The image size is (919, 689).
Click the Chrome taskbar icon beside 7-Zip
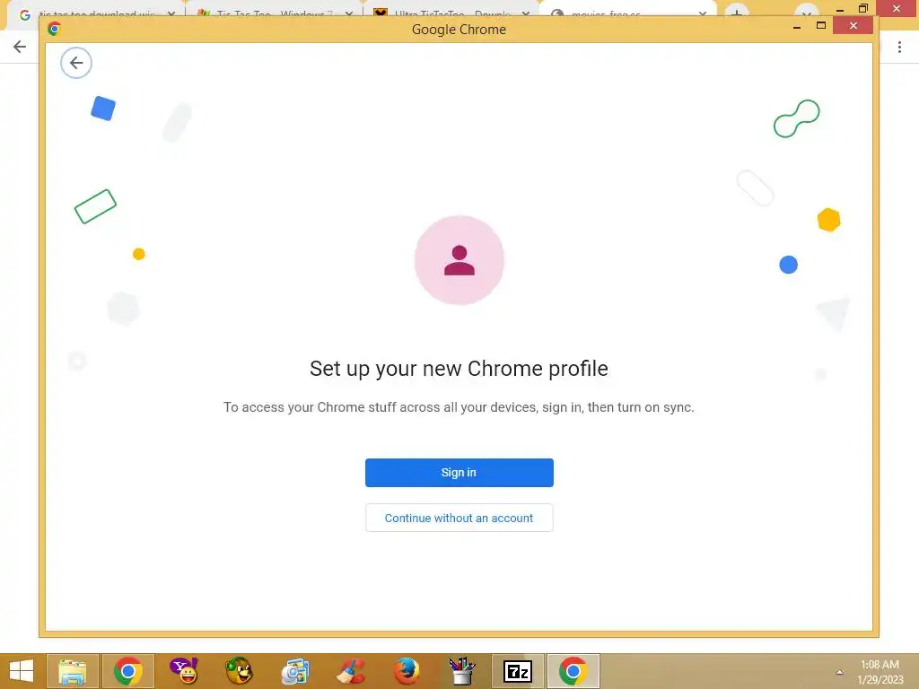(x=573, y=671)
